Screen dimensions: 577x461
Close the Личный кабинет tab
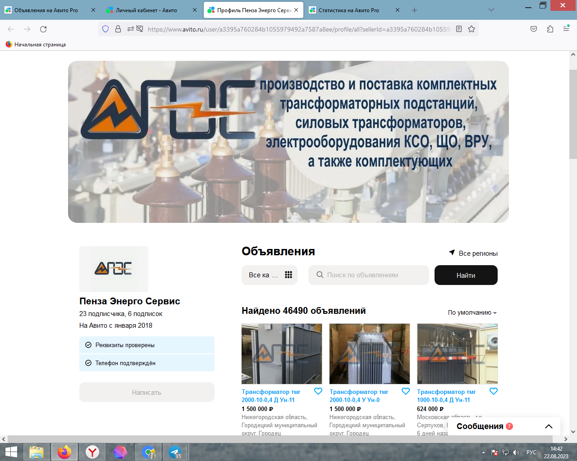click(x=195, y=10)
